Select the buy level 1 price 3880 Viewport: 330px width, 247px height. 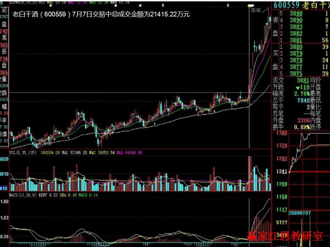point(296,47)
